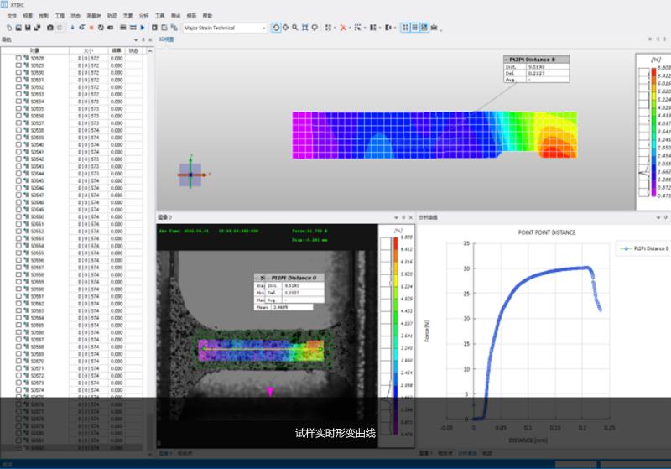
Task: Select the zoom magnifier tool
Action: [x=294, y=28]
